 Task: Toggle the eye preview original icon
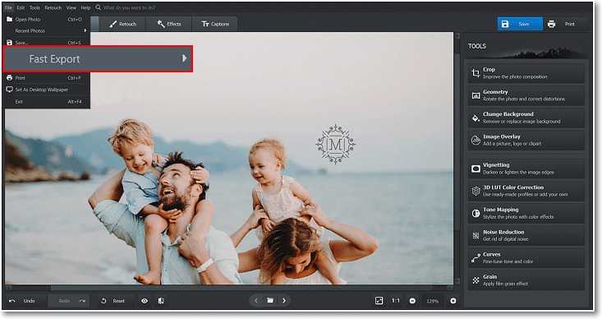click(145, 301)
